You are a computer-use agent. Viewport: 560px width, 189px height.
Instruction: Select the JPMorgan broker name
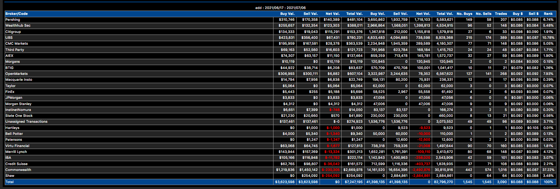click(14, 98)
